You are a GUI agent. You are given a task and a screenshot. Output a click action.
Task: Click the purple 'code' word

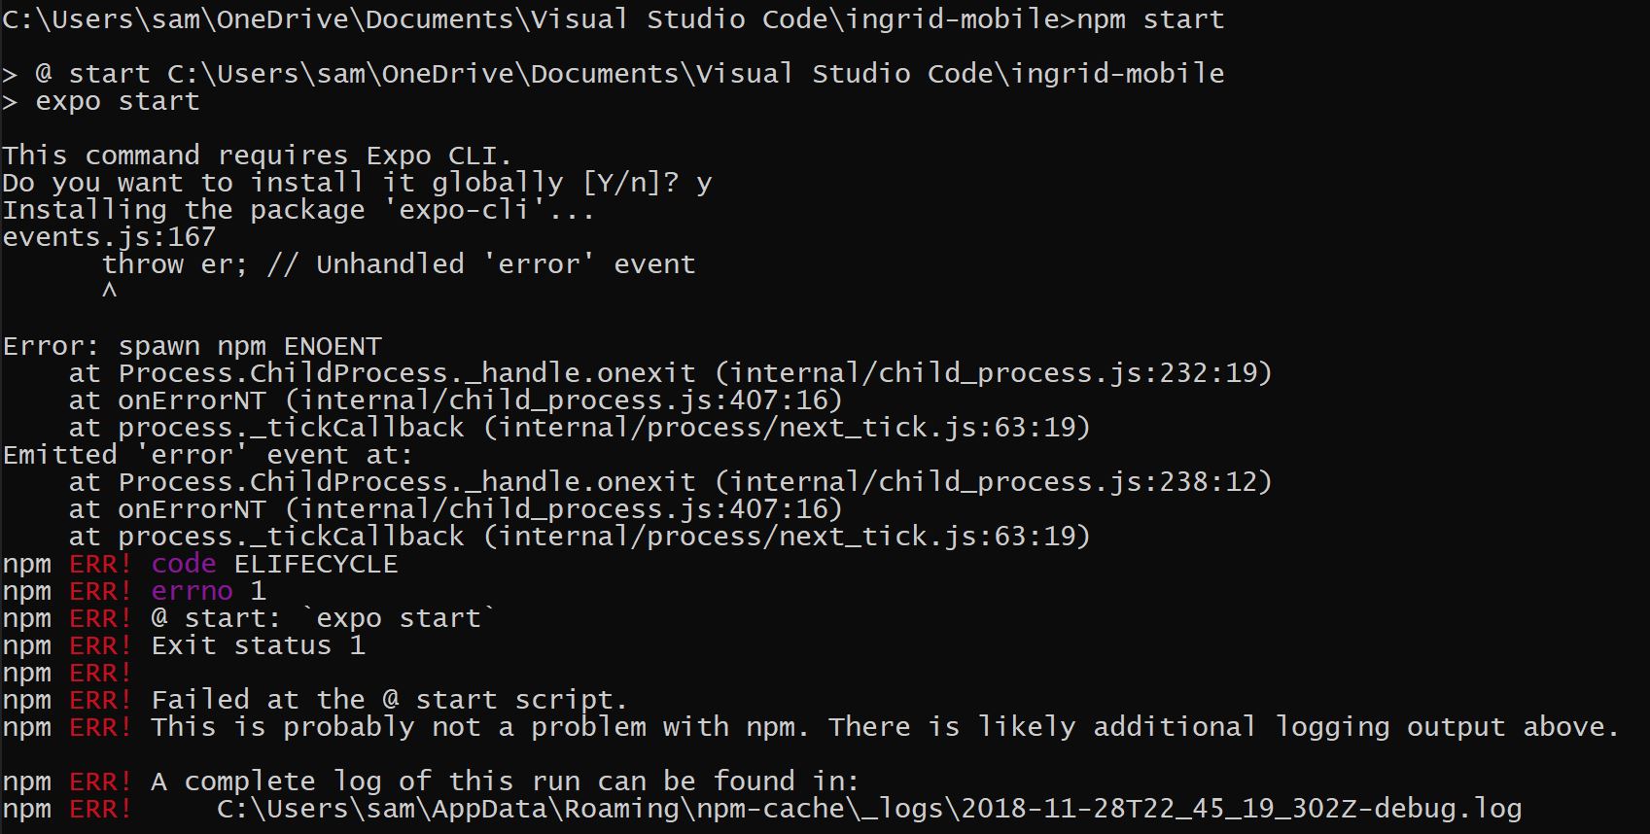184,564
